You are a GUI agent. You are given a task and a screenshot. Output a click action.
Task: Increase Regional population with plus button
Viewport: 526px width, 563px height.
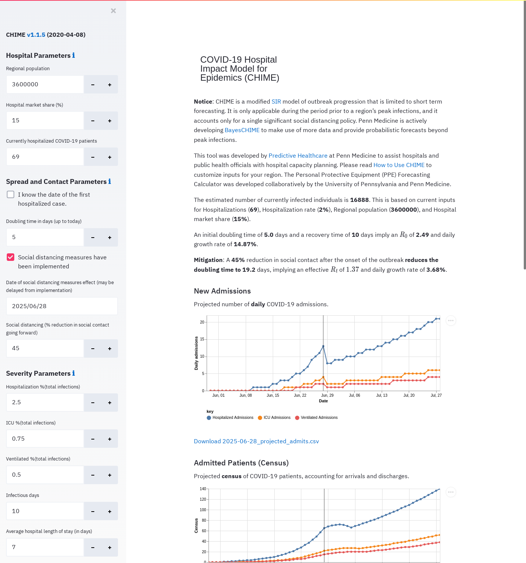click(x=110, y=85)
